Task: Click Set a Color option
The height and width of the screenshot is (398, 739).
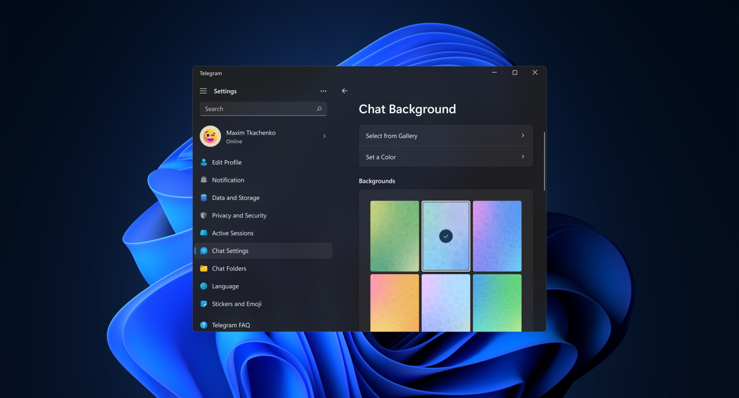Action: tap(446, 157)
